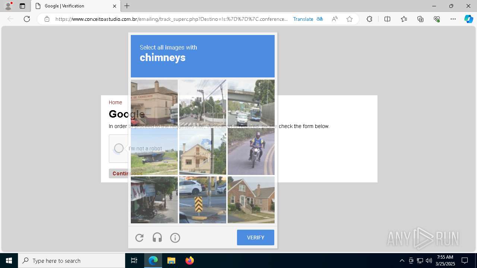Open Microsoft Edge from taskbar

(153, 261)
